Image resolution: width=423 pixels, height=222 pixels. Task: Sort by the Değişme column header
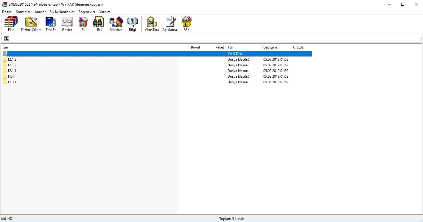276,47
